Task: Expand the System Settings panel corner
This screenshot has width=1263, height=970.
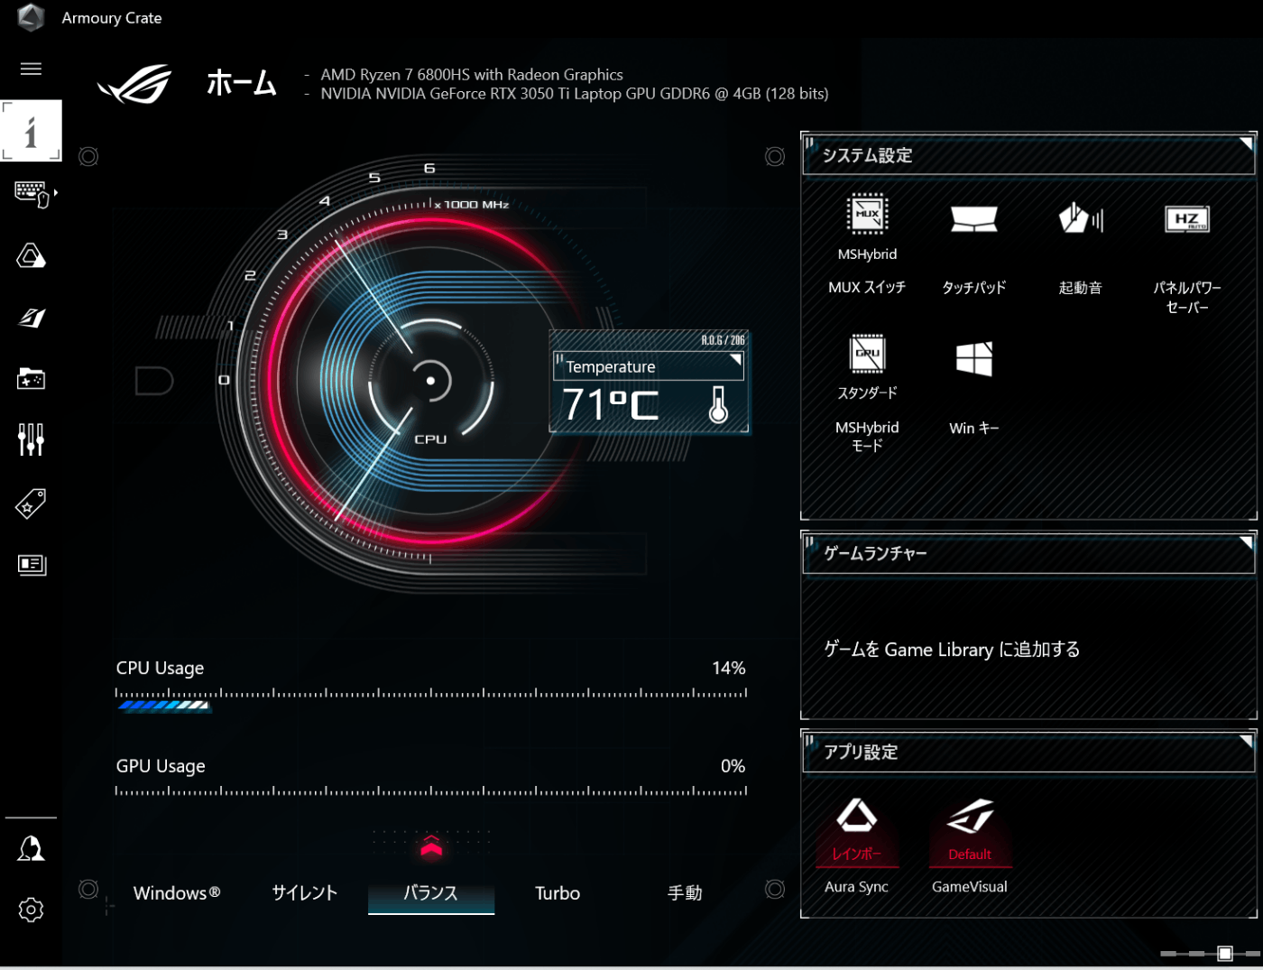Action: [1246, 143]
